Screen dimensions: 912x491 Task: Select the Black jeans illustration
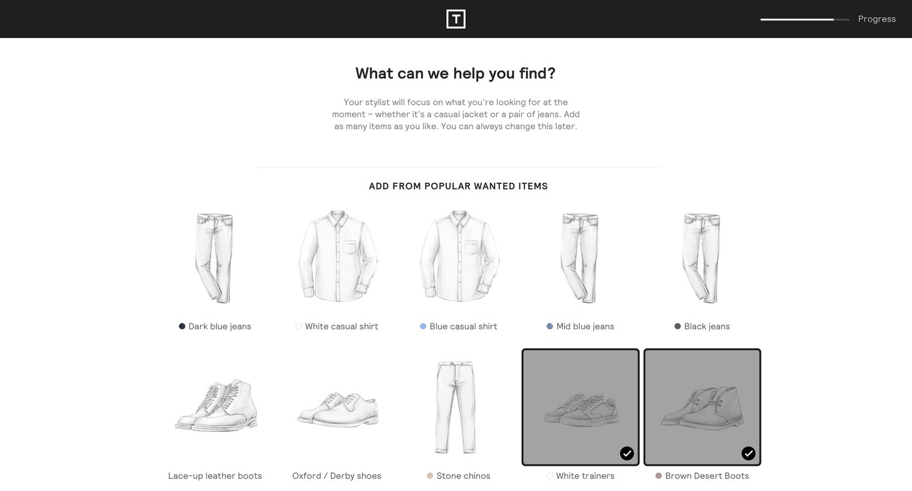tap(701, 258)
